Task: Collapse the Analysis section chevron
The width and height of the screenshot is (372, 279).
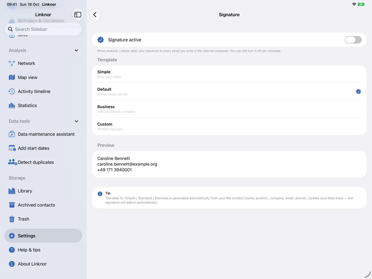Action: click(77, 50)
